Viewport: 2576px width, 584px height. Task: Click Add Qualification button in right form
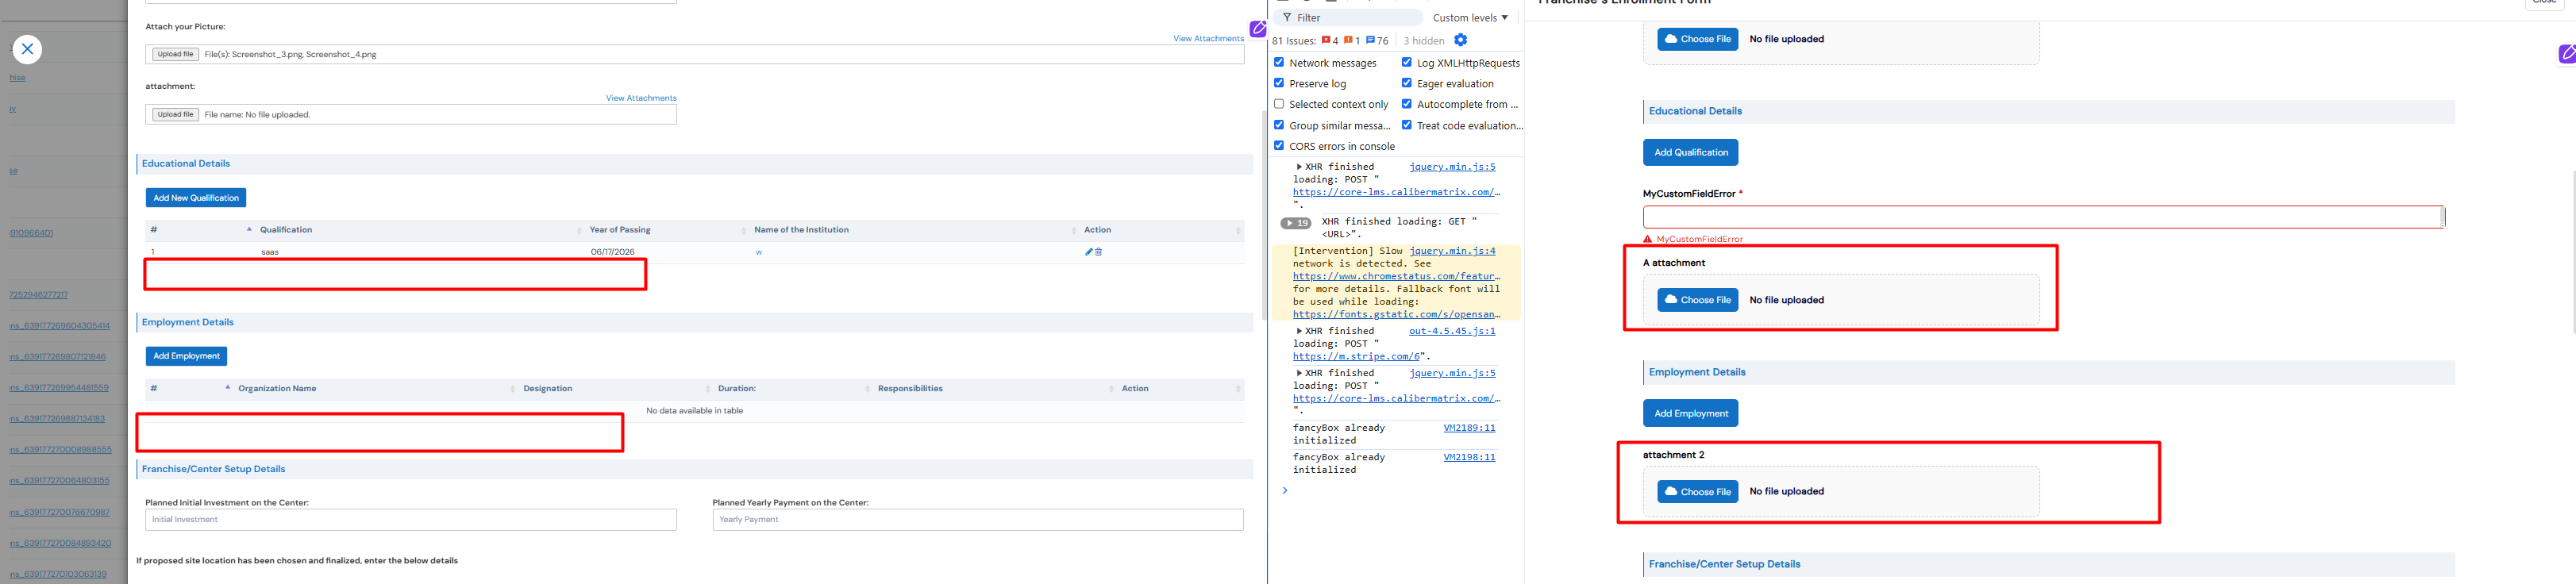1690,152
